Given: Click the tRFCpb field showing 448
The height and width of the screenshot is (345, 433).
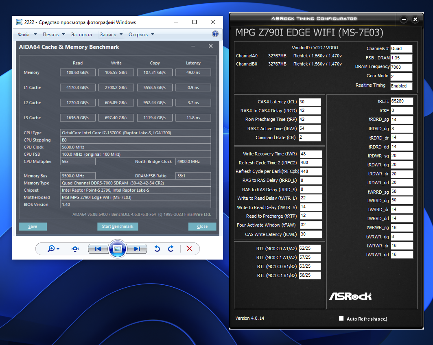Looking at the screenshot, I should coord(311,171).
